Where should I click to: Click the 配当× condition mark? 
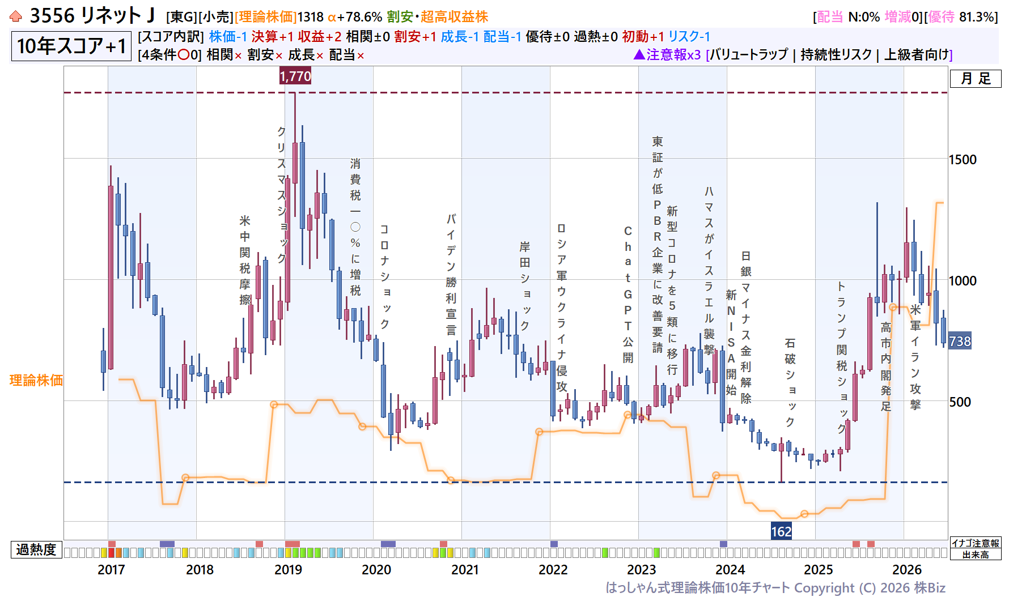tap(347, 55)
